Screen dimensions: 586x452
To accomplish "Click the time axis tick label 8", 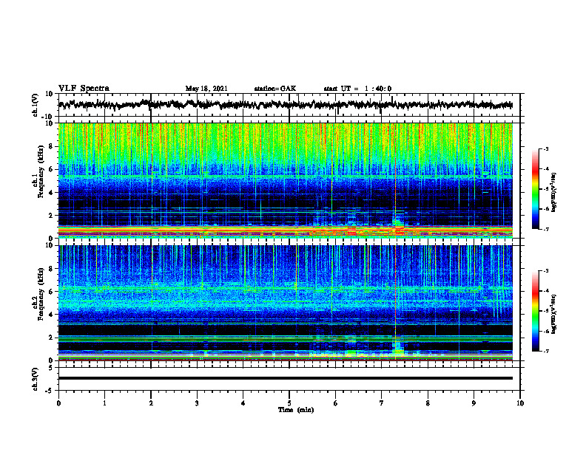I will 428,403.
